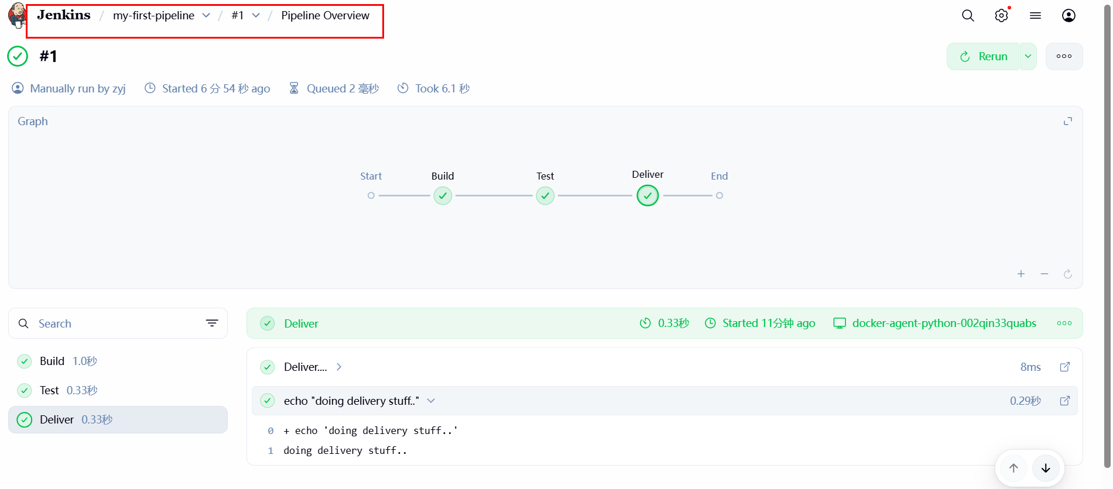
Task: Open the docker-agent-python-002qin33quabs agent link
Action: click(943, 323)
